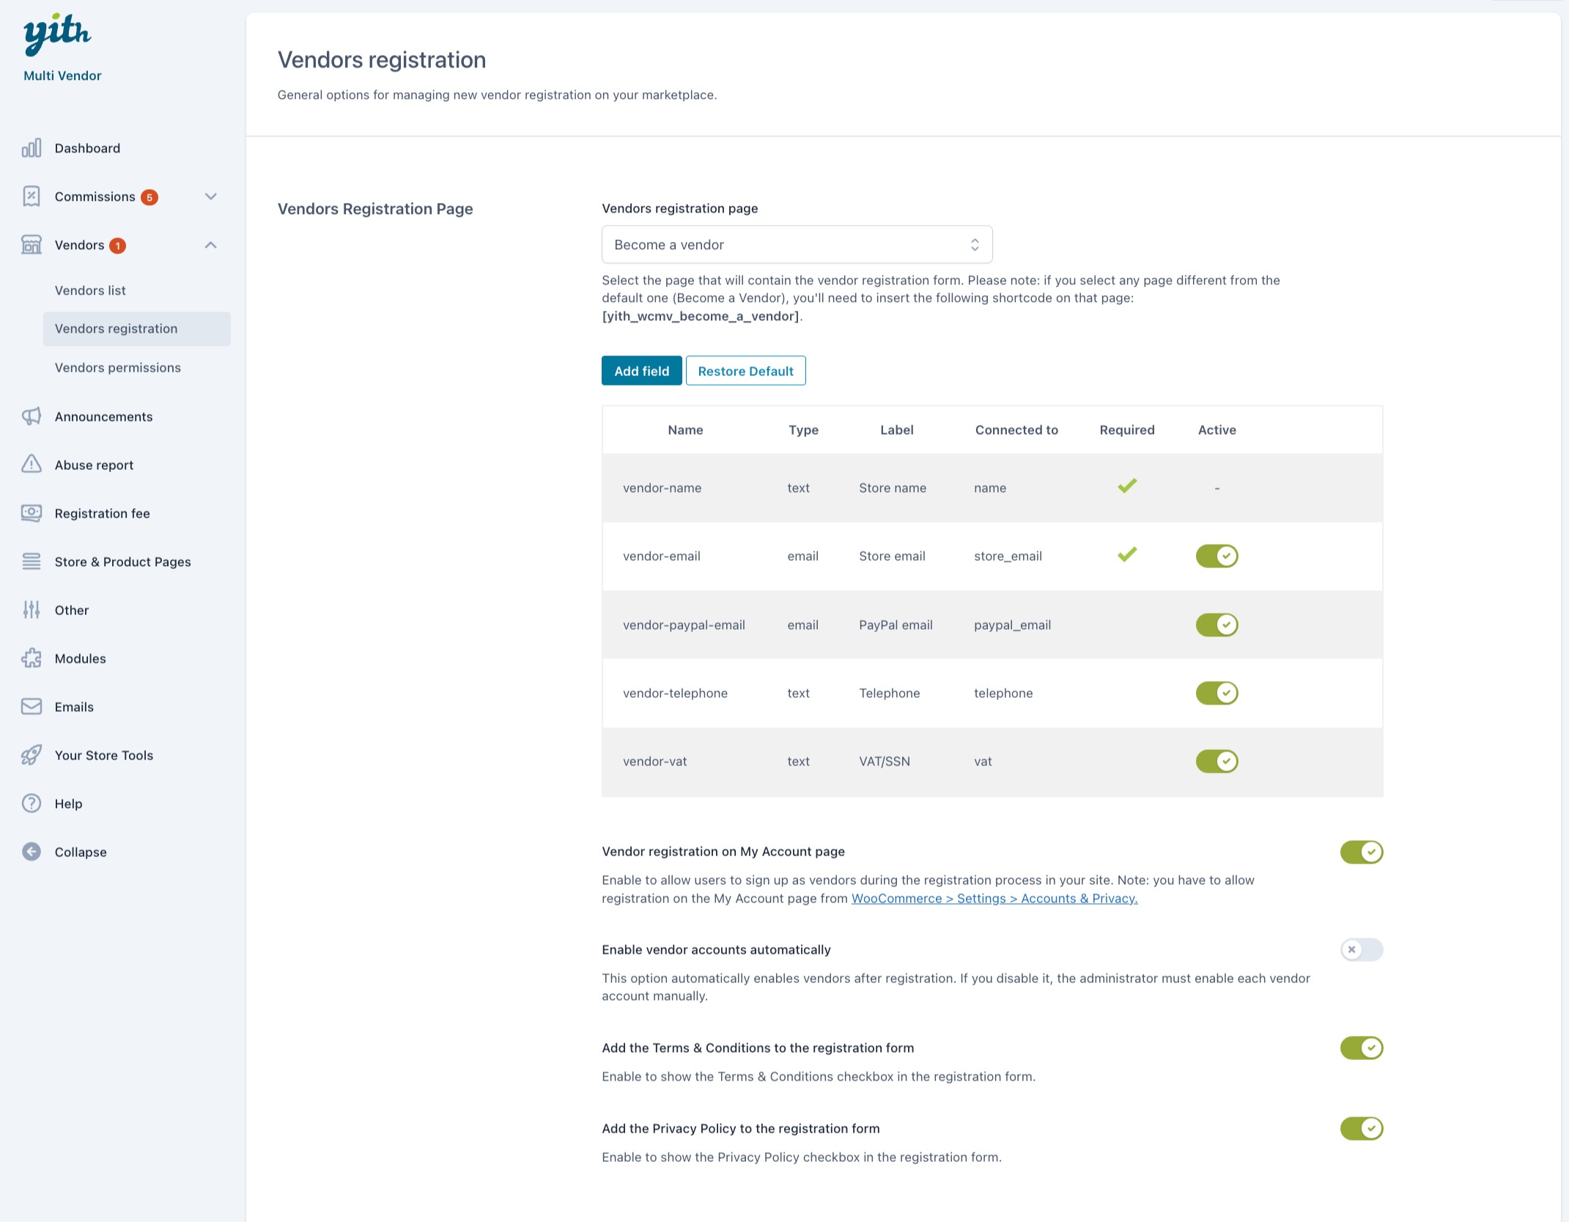The image size is (1569, 1222).
Task: Enable vendor accounts automatically toggle
Action: [x=1362, y=950]
